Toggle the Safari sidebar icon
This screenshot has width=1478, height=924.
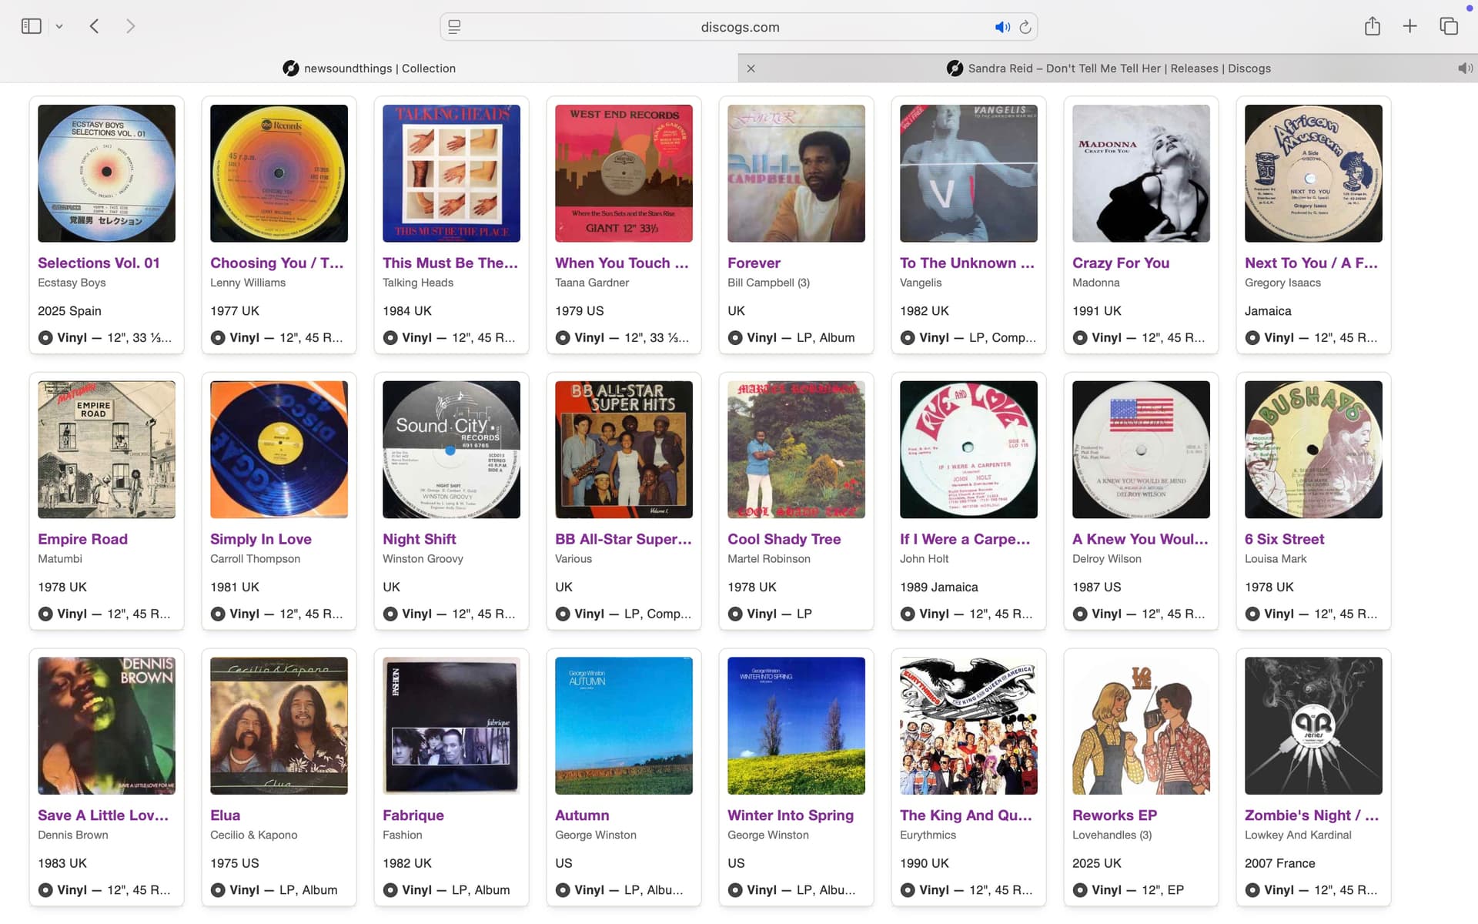pyautogui.click(x=31, y=26)
